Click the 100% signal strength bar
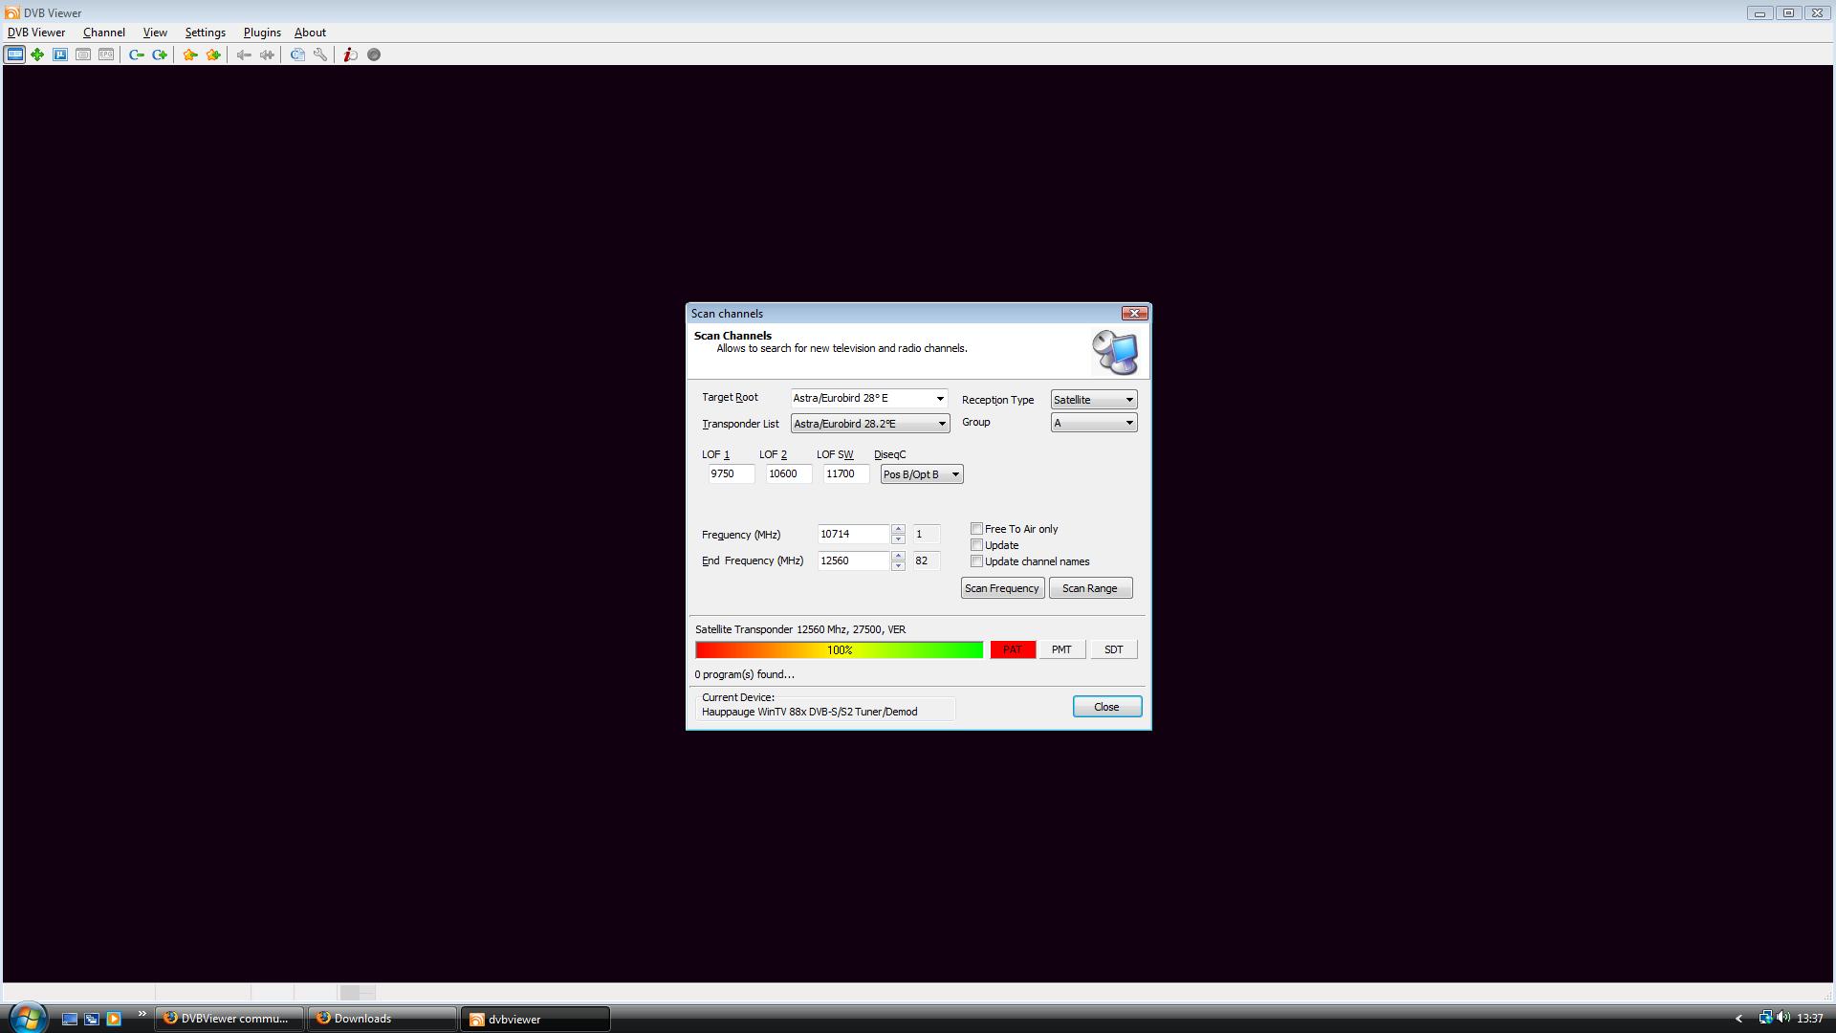1836x1033 pixels. click(x=839, y=650)
